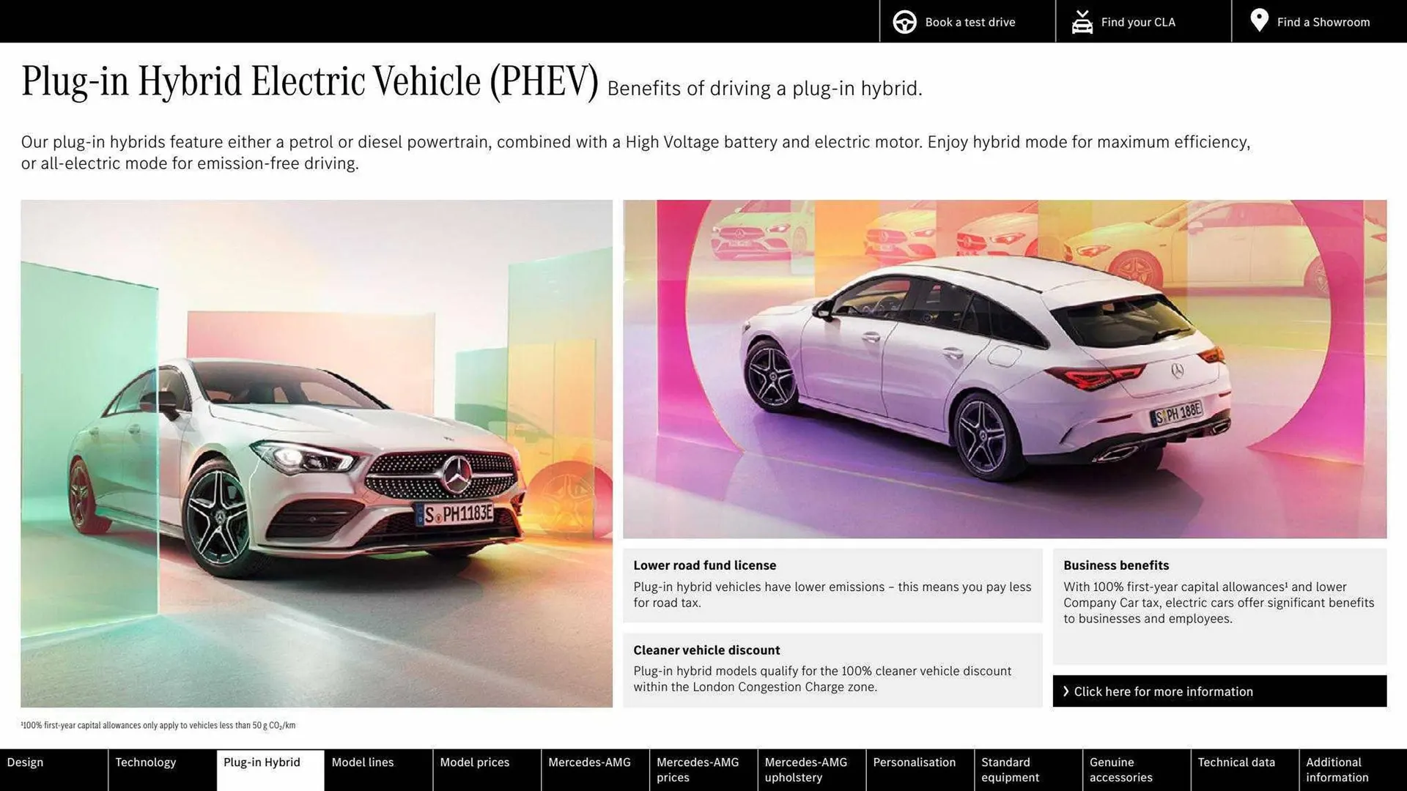
Task: Open Book a test drive
Action: pyautogui.click(x=970, y=21)
